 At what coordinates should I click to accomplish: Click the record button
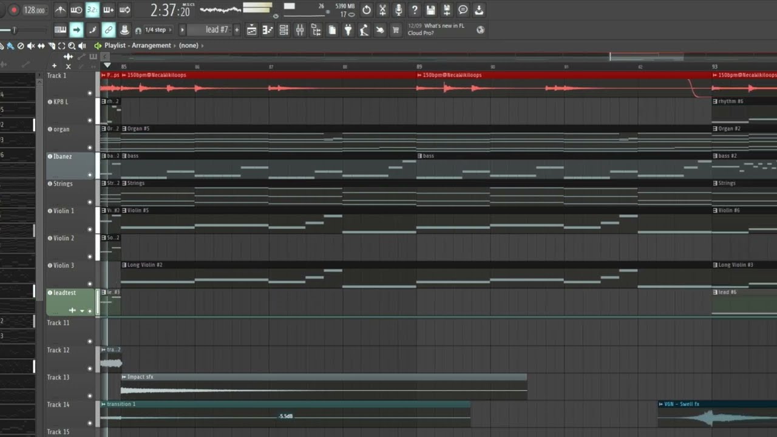click(13, 10)
